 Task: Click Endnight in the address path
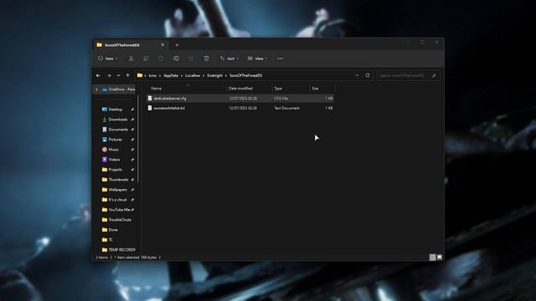coord(214,75)
